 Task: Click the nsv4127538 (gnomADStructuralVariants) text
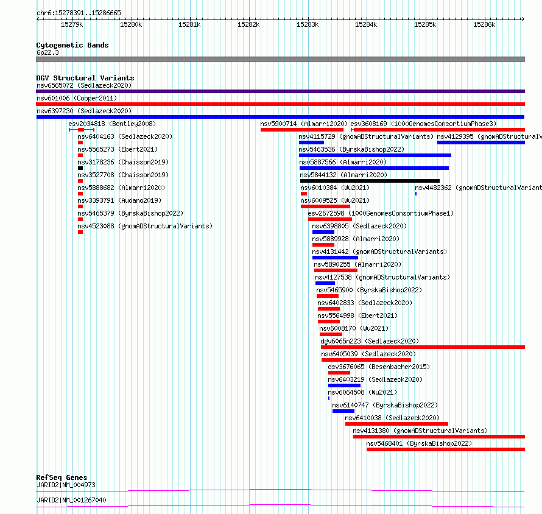(x=382, y=277)
